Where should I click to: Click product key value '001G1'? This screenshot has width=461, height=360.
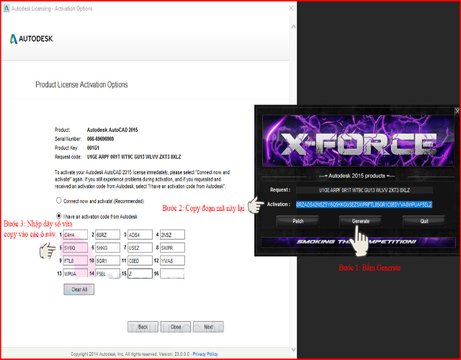tap(93, 148)
